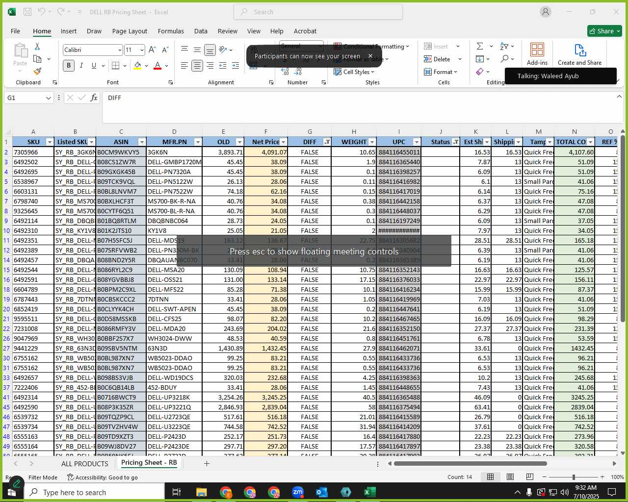Viewport: 628px width, 502px height.
Task: Open the orientation text-angle tool
Action: [223, 50]
